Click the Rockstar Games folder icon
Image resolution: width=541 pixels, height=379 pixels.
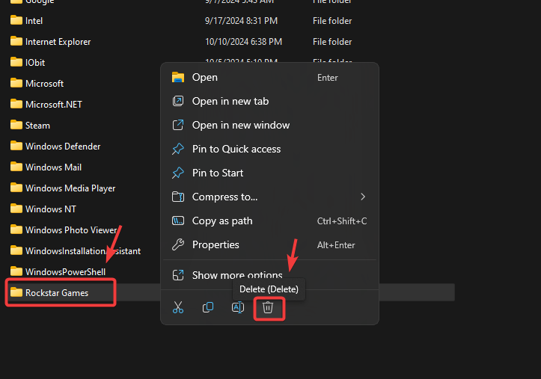pos(16,292)
